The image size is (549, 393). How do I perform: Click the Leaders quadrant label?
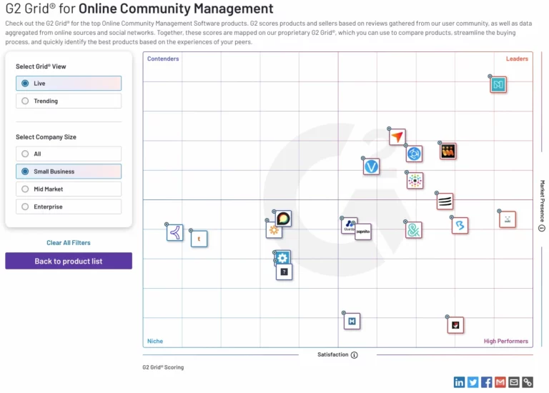(x=517, y=59)
